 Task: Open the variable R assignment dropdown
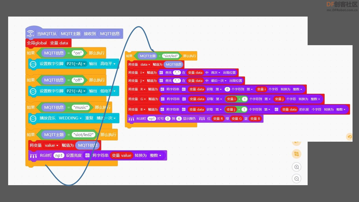point(143,89)
